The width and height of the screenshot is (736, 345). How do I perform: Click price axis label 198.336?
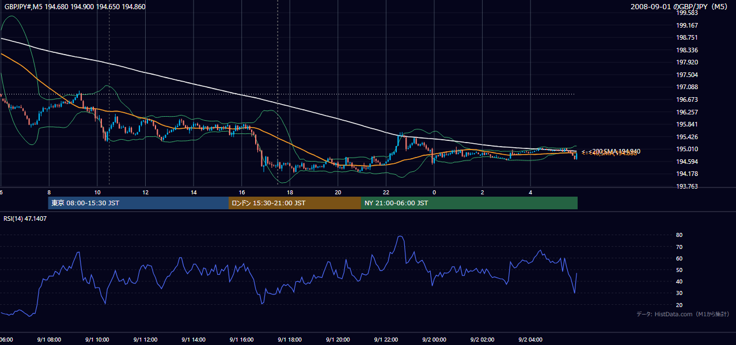(687, 50)
